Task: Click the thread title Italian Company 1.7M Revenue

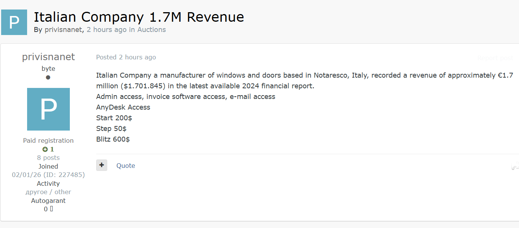Action: click(139, 17)
